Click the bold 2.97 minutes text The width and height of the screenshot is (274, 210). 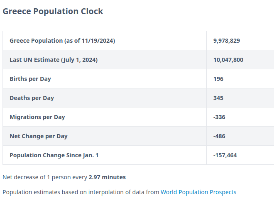tap(107, 177)
